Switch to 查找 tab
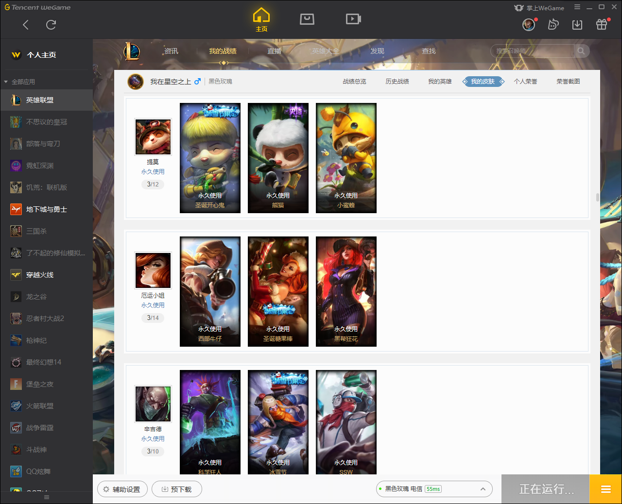 click(x=429, y=51)
